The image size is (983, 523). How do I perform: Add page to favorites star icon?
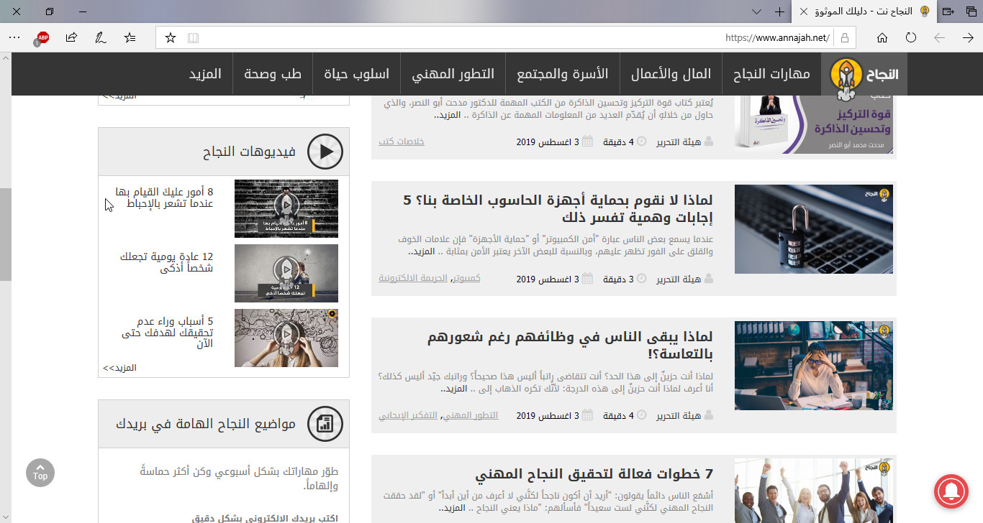click(171, 37)
